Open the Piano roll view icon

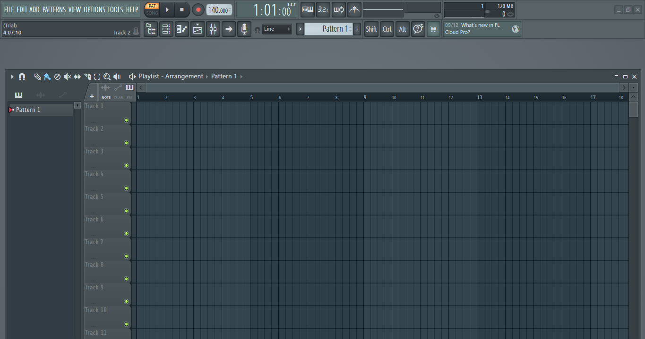click(182, 29)
